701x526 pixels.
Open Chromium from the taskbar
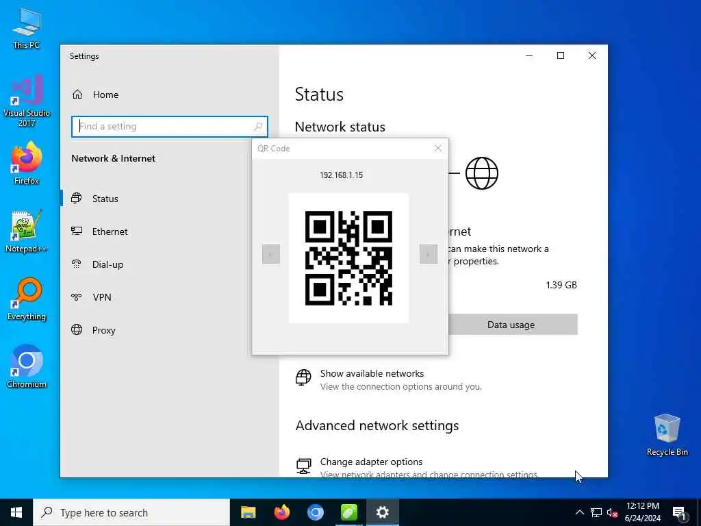pyautogui.click(x=315, y=512)
